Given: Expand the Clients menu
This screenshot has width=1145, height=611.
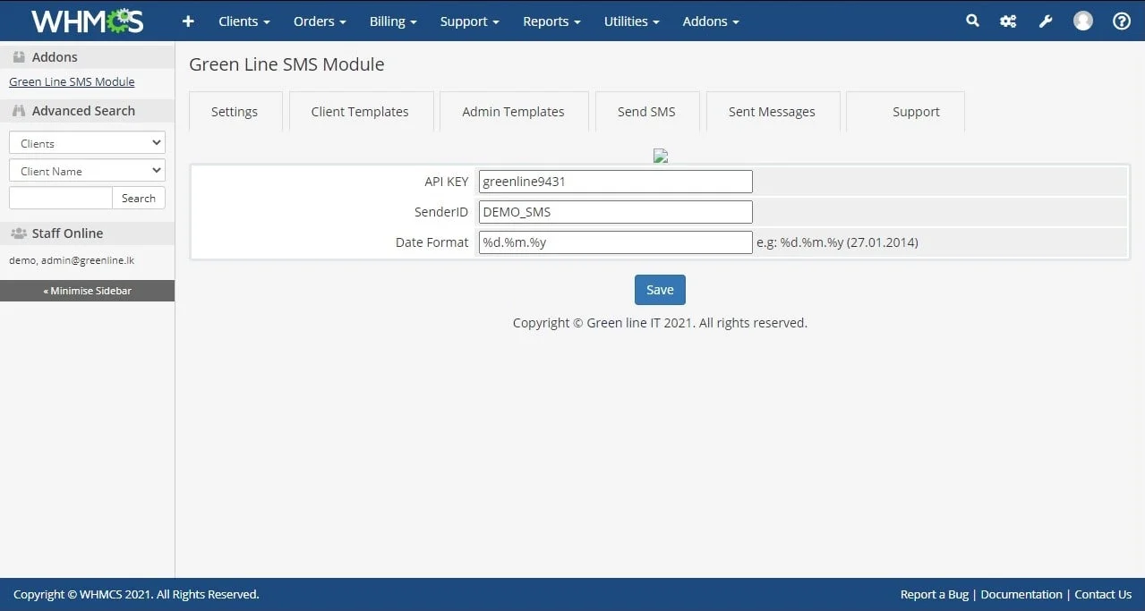Looking at the screenshot, I should tap(244, 21).
